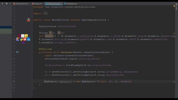
Task: Close the strings.xml tab
Action: click(x=43, y=4)
